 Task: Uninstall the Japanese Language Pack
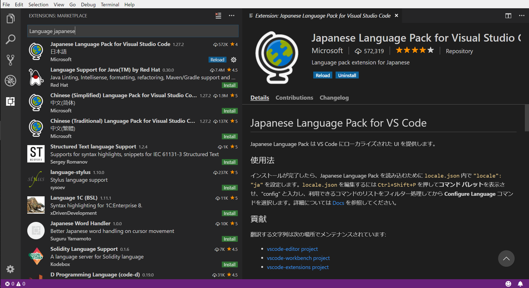(347, 75)
